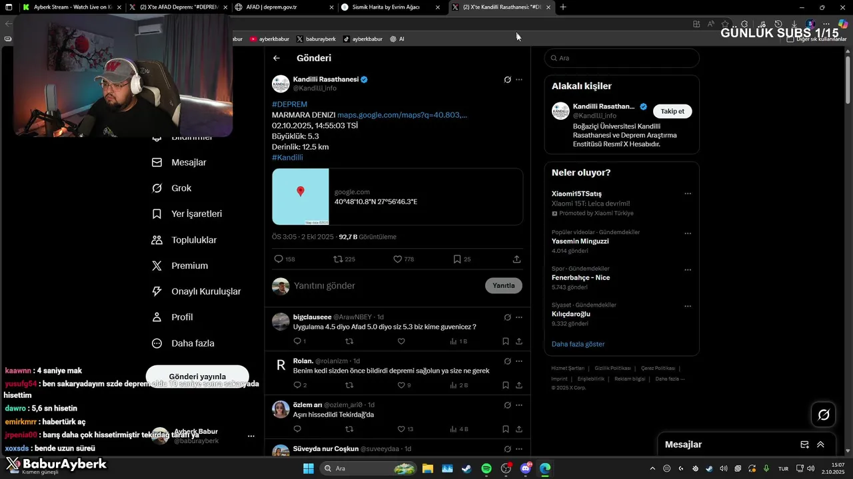Open a new browser tab
This screenshot has height=479, width=853.
click(563, 7)
